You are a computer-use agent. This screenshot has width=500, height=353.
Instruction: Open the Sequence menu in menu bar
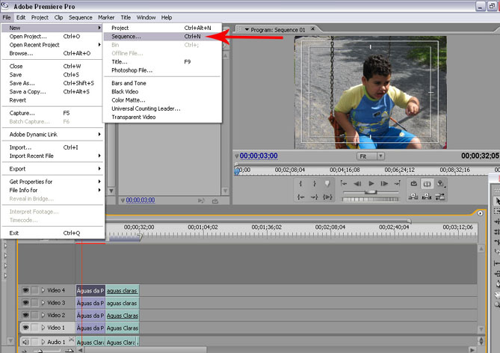[x=80, y=17]
